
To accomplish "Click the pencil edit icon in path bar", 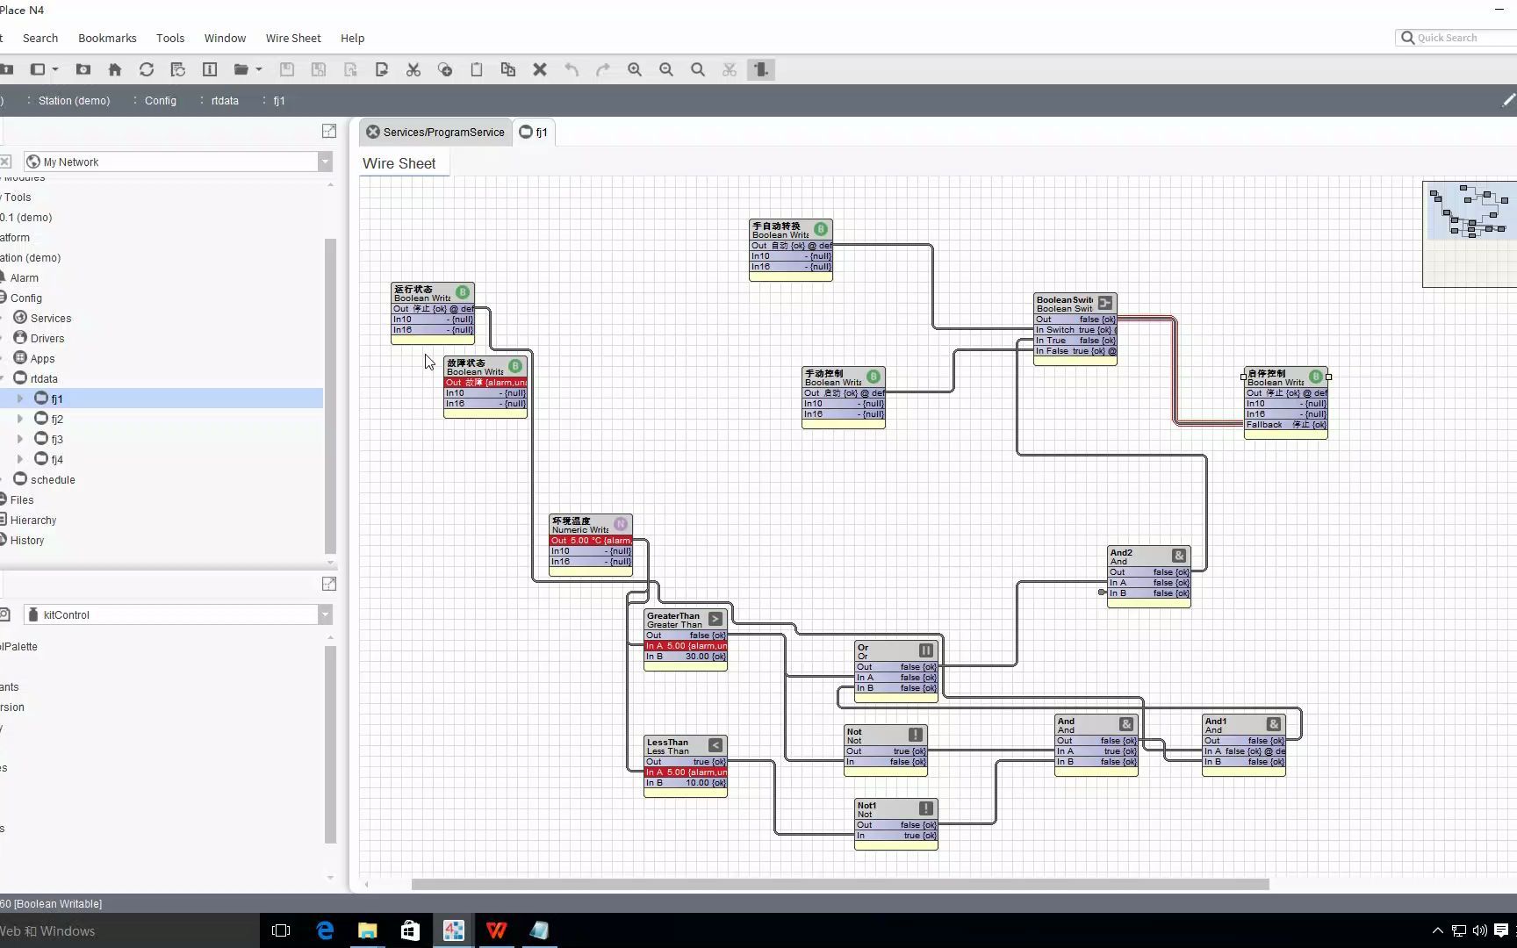I will tap(1508, 100).
